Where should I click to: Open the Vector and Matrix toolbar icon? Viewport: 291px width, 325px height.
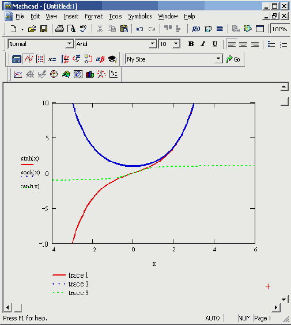pyautogui.click(x=40, y=59)
